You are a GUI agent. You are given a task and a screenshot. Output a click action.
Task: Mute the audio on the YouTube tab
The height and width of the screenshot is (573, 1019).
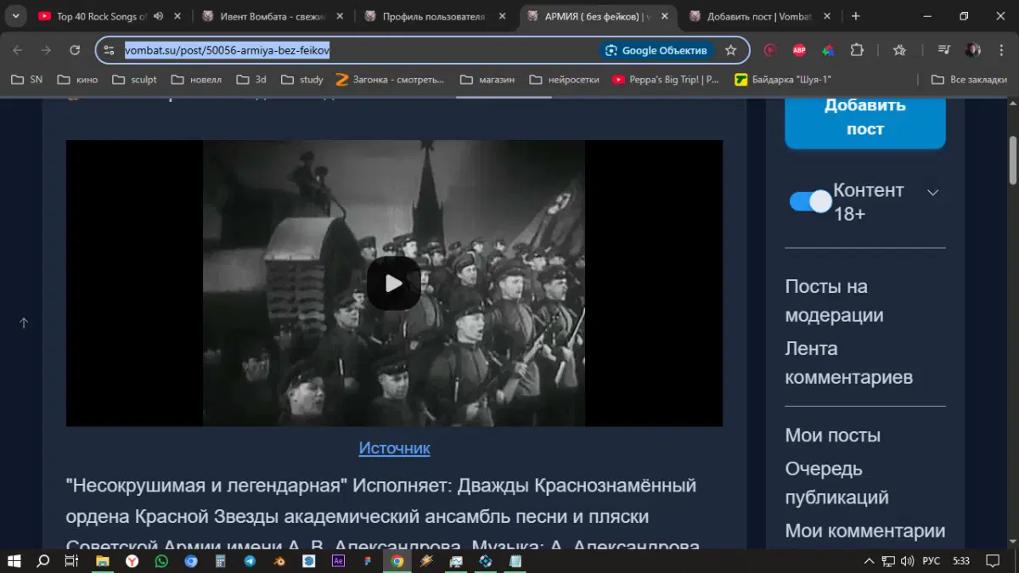[158, 16]
